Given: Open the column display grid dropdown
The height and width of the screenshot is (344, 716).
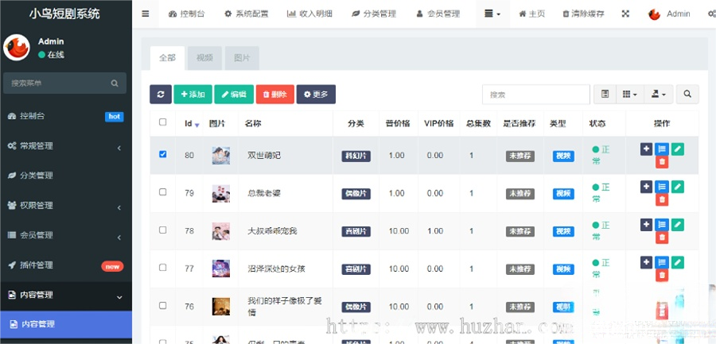Looking at the screenshot, I should [x=629, y=95].
